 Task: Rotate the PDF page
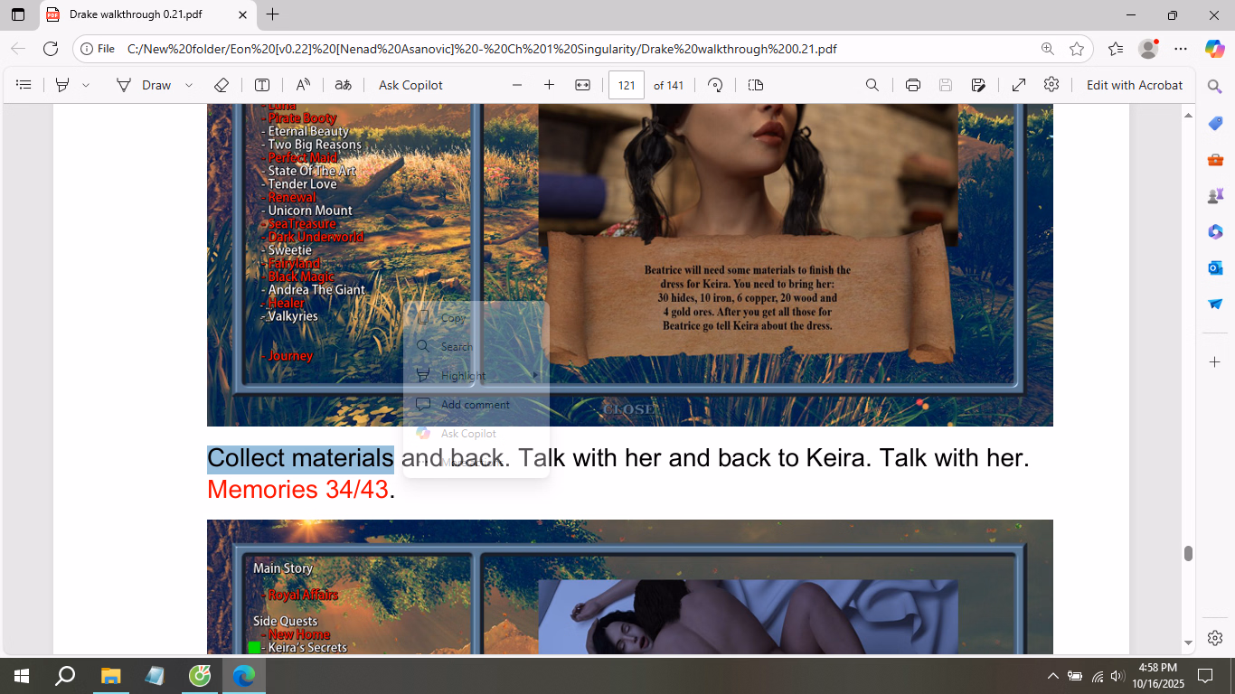tap(715, 85)
